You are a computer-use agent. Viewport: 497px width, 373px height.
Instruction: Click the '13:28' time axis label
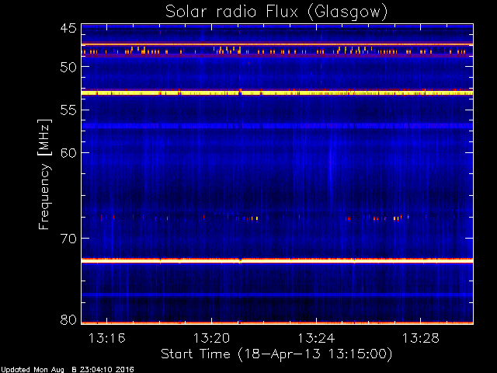pyautogui.click(x=421, y=338)
